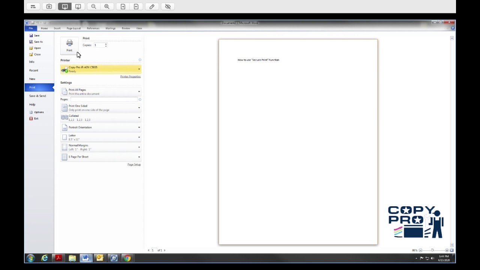The width and height of the screenshot is (480, 270).
Task: Launch Internet Explorer from the taskbar
Action: tap(45, 258)
